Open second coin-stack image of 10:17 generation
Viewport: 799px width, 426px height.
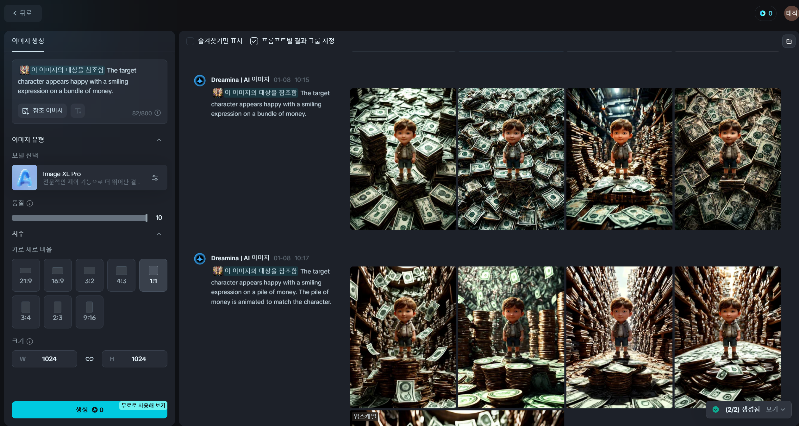[511, 337]
